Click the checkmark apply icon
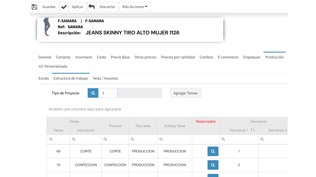The image size is (316, 177). pos(64,7)
